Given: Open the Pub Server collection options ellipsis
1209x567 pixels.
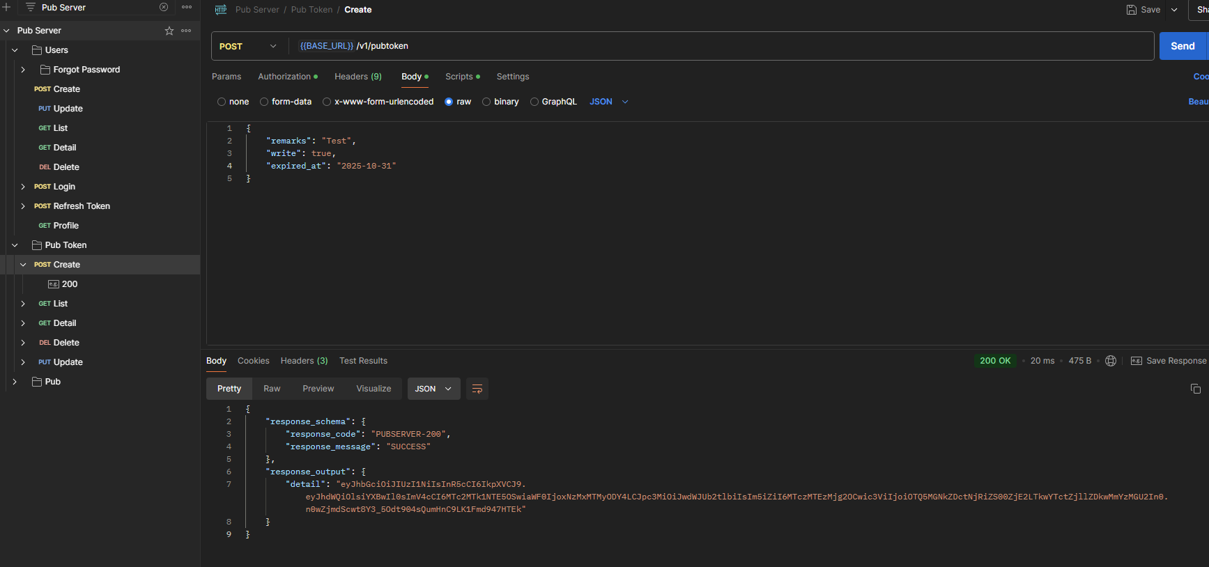Looking at the screenshot, I should (186, 31).
